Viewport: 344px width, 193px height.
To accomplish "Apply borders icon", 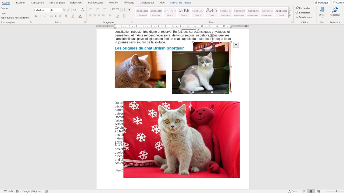I will pos(125,16).
